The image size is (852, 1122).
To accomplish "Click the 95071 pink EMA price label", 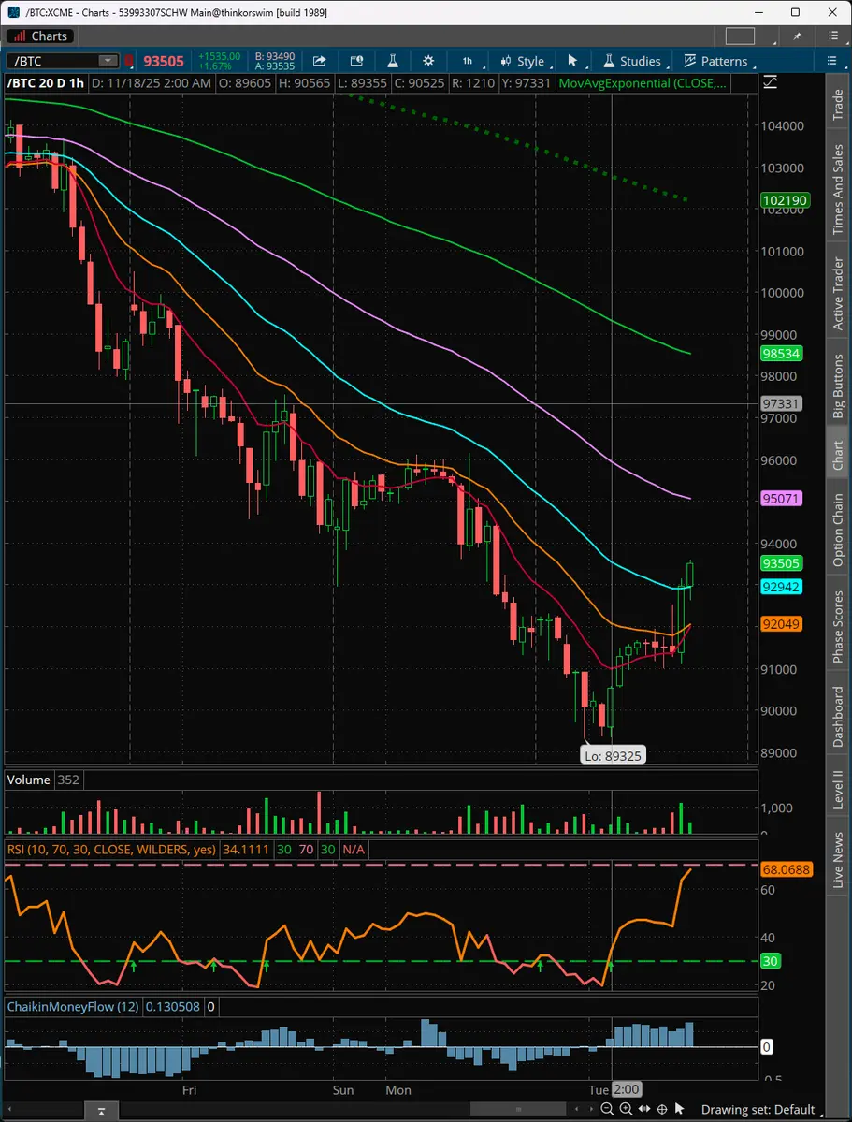I will point(781,499).
